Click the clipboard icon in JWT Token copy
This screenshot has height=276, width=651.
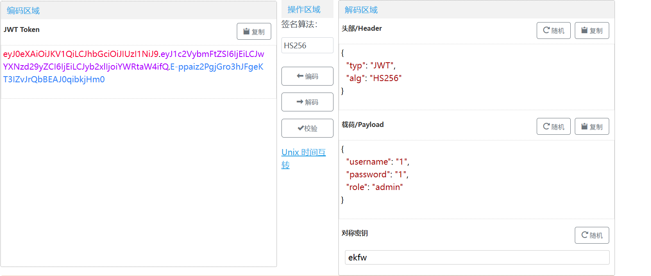(x=246, y=32)
